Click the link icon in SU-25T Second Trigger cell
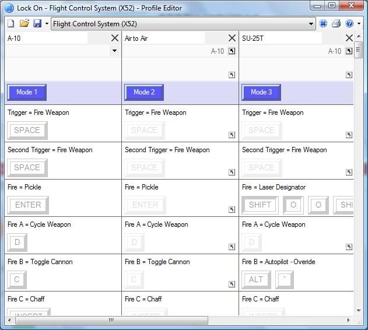The width and height of the screenshot is (368, 330). (349, 172)
